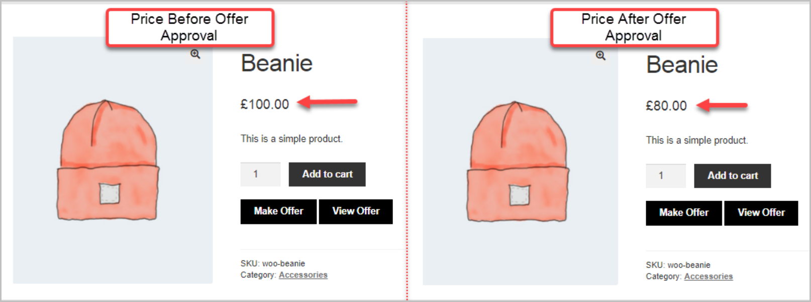
Task: Select the Beanie product title on the left
Action: [x=276, y=63]
